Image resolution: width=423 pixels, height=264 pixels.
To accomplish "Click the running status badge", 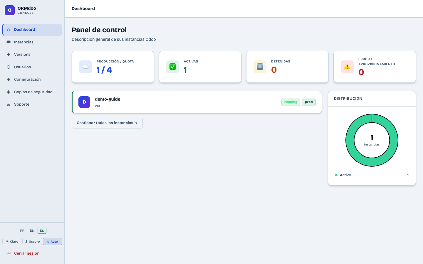I will 291,102.
